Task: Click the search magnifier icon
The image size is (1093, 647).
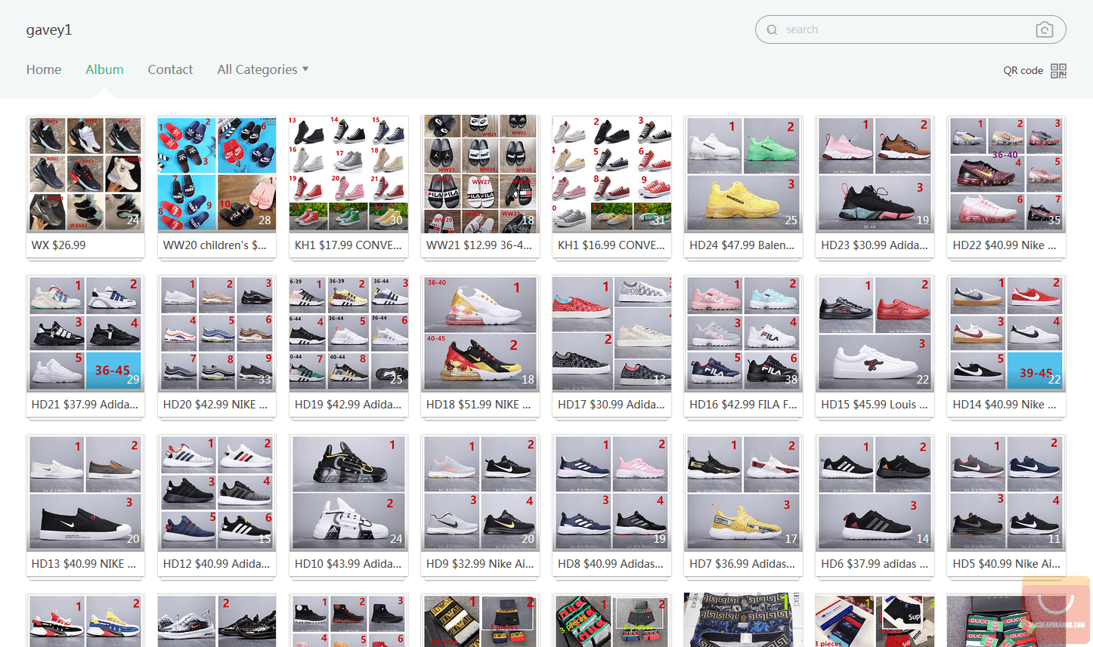Action: click(x=772, y=29)
